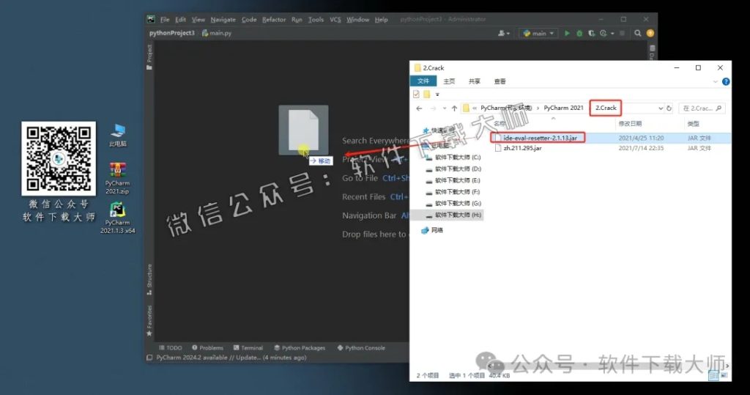
Task: Open the 文件 ribbon tab in Explorer
Action: pyautogui.click(x=423, y=81)
